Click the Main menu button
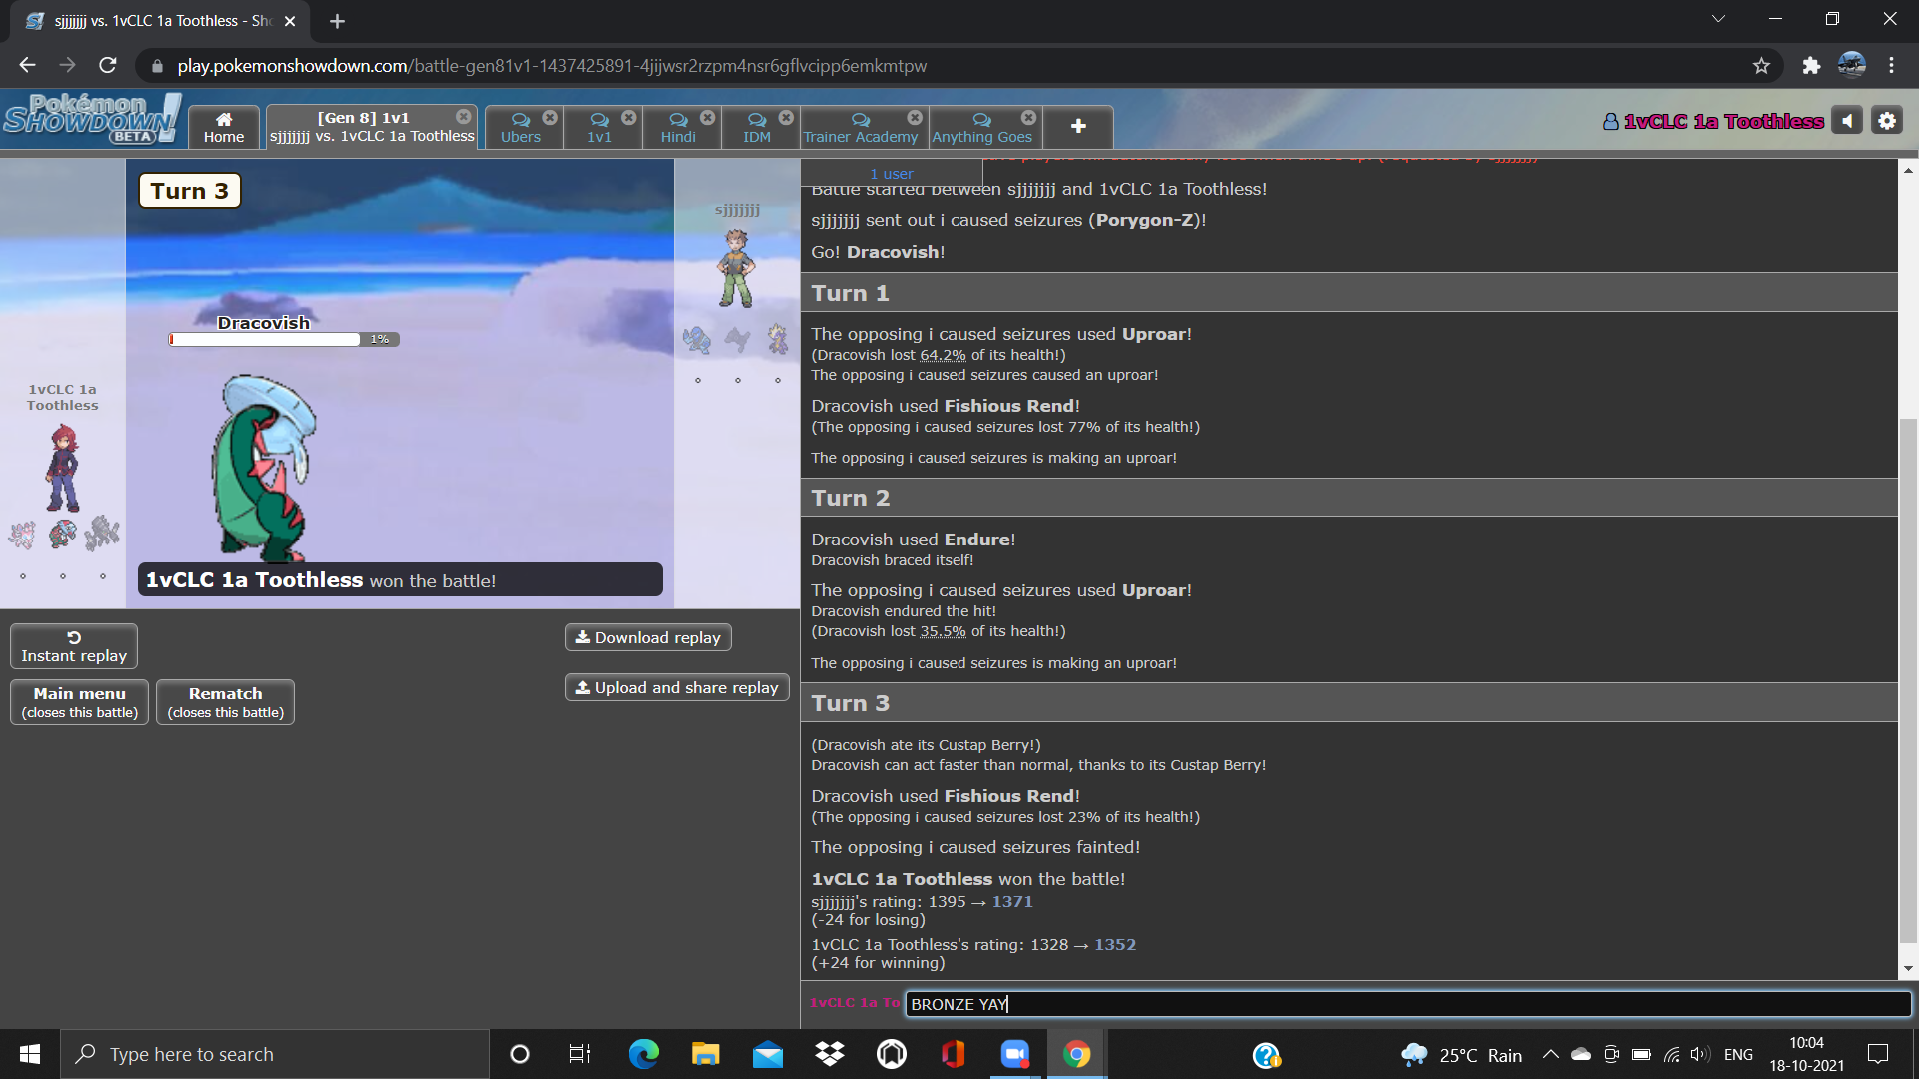The image size is (1919, 1079). click(x=80, y=702)
